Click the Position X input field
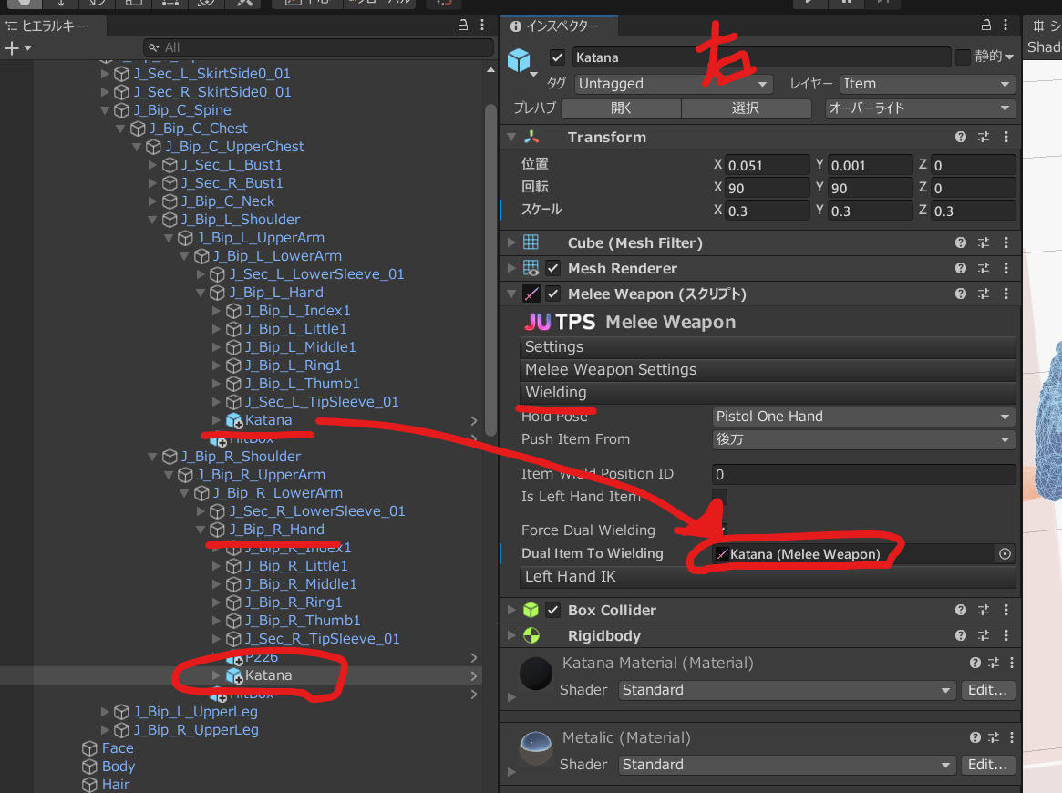Image resolution: width=1062 pixels, height=793 pixels. (767, 166)
